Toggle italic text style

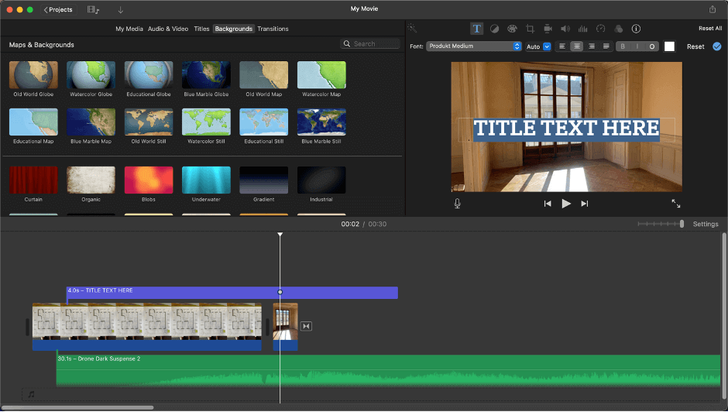pyautogui.click(x=637, y=46)
